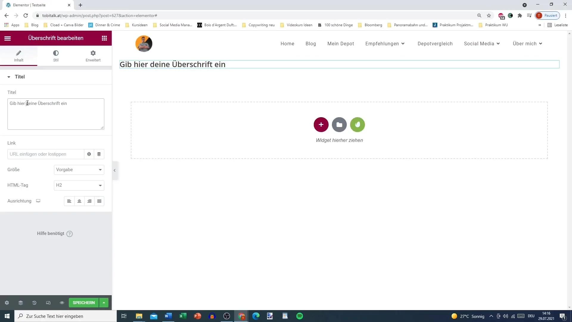Reload the browser page
Viewport: 572px width, 322px height.
(26, 16)
